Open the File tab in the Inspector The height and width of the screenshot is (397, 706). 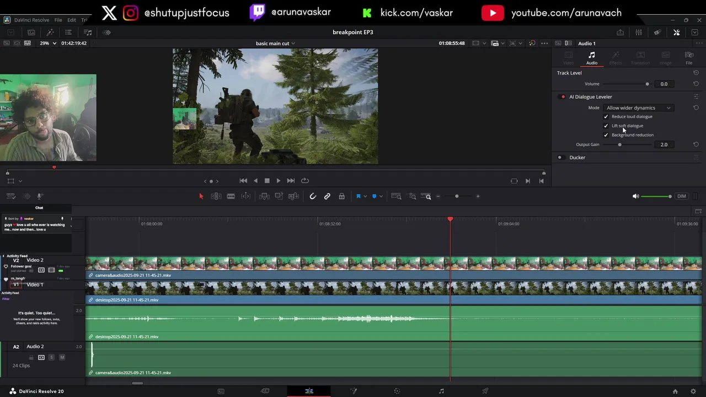(689, 58)
